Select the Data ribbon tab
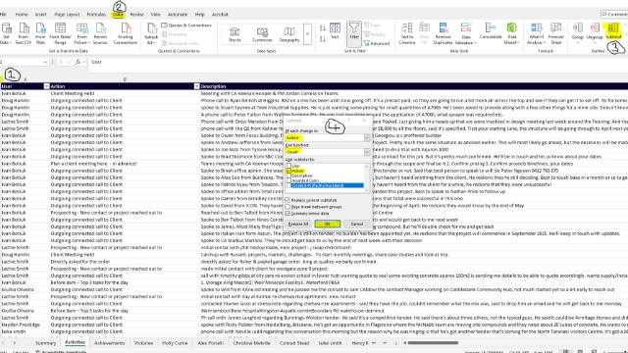628x353 pixels. coord(118,15)
